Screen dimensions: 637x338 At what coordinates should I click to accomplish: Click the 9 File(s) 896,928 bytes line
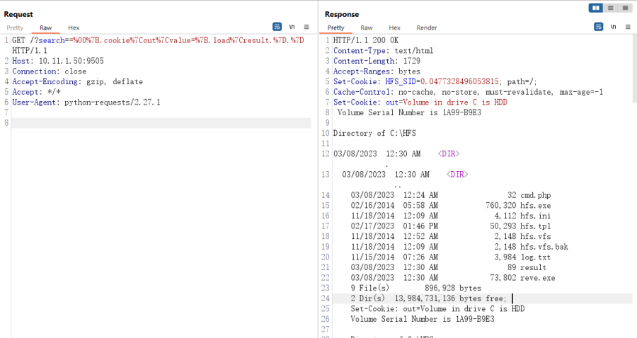(416, 288)
